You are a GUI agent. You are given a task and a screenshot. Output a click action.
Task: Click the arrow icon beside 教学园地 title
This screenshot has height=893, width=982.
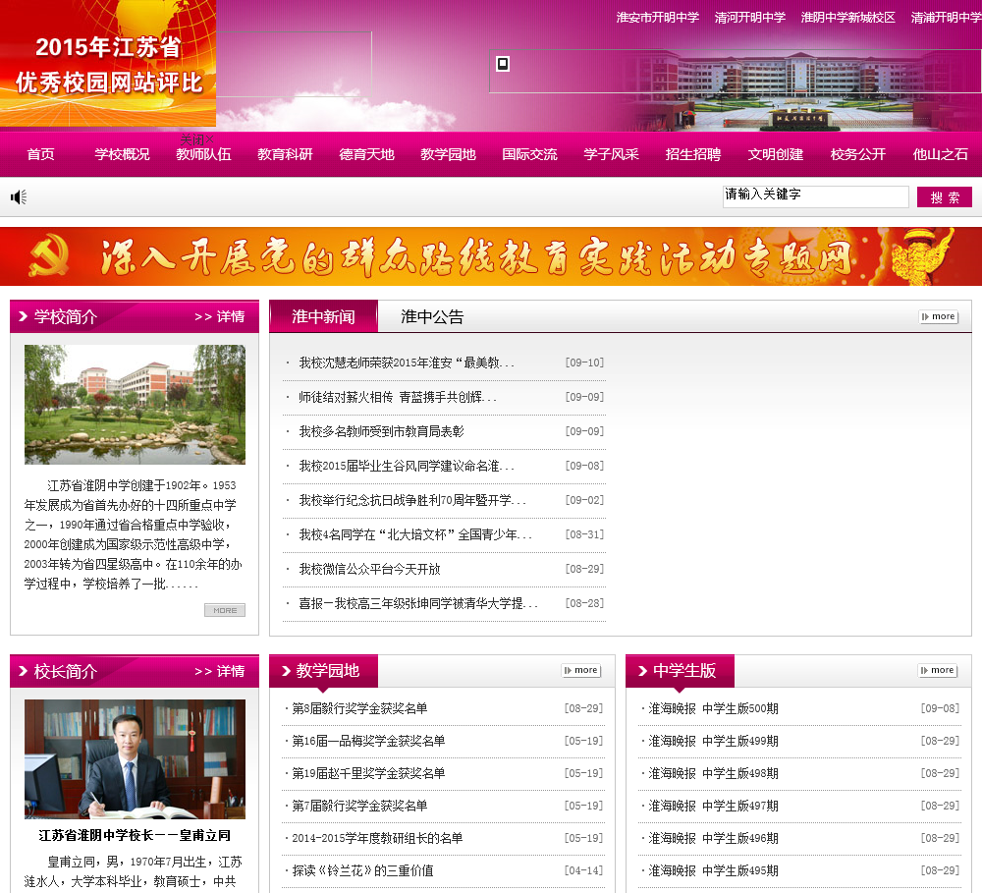click(x=286, y=671)
